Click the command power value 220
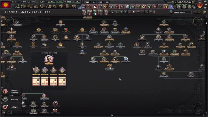 88,2
